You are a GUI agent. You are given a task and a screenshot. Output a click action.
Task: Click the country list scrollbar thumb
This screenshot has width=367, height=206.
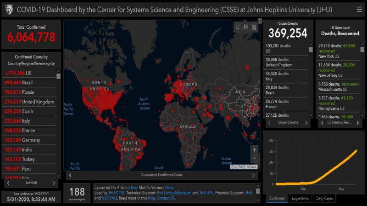click(58, 76)
